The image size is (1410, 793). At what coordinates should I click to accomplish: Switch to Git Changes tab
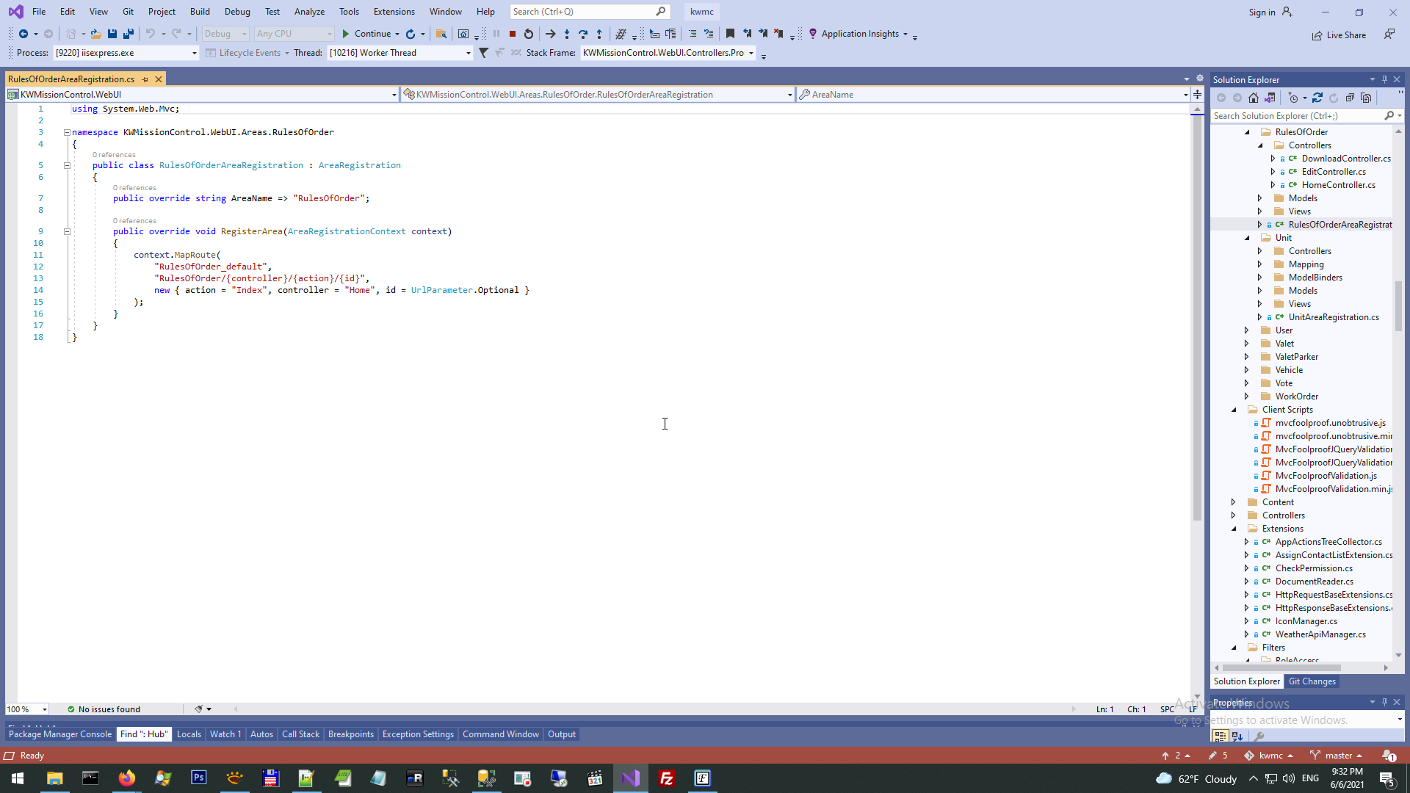1312,681
